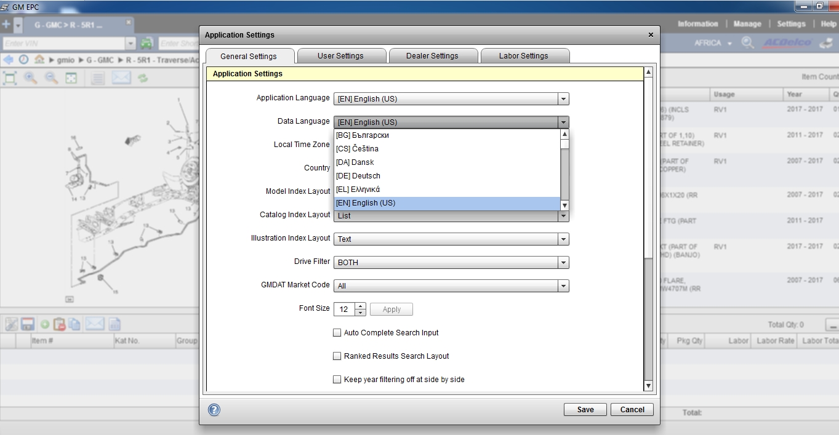839x435 pixels.
Task: Select the General Settings tab
Action: pyautogui.click(x=249, y=56)
